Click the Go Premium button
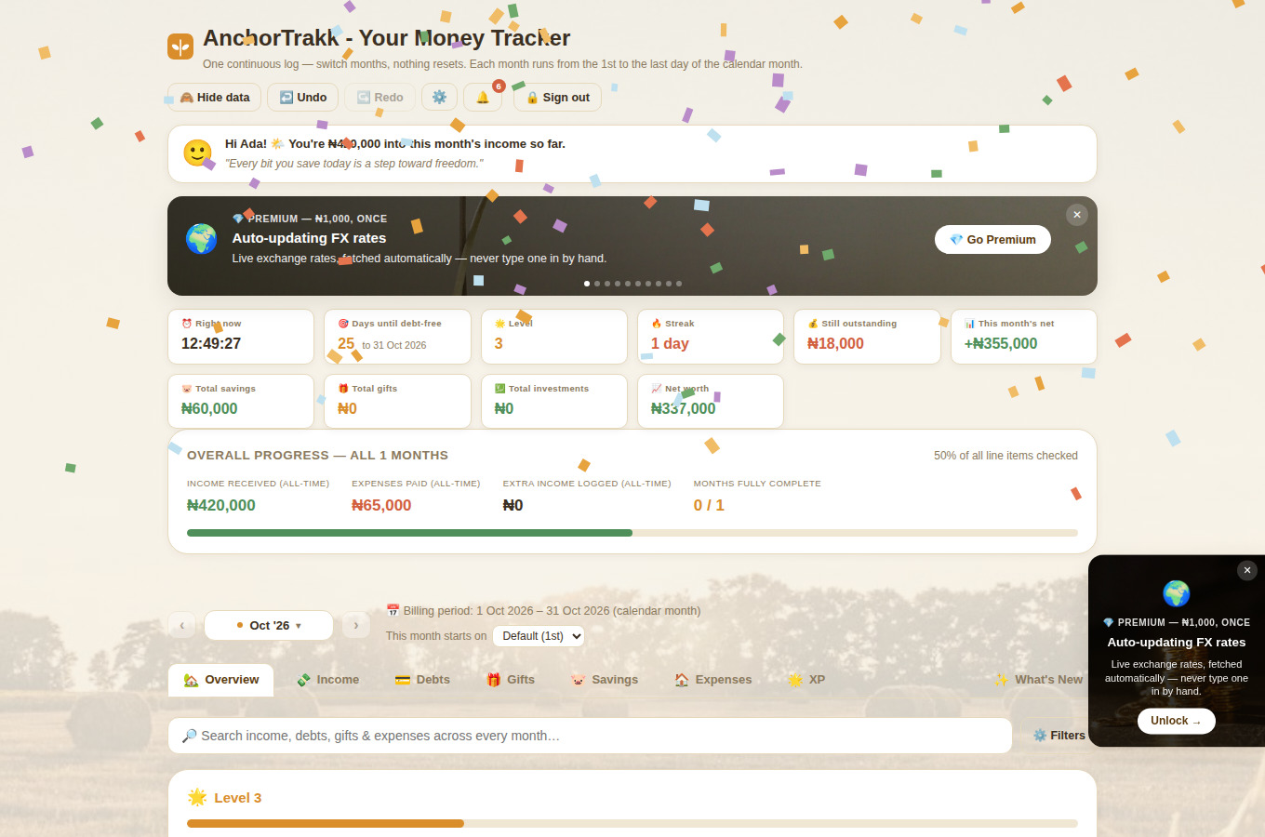This screenshot has width=1265, height=837. tap(992, 240)
